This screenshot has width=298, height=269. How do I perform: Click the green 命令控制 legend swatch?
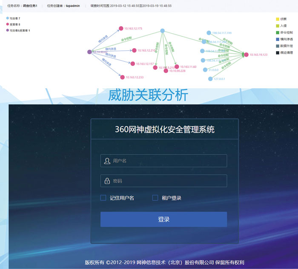tap(278, 32)
